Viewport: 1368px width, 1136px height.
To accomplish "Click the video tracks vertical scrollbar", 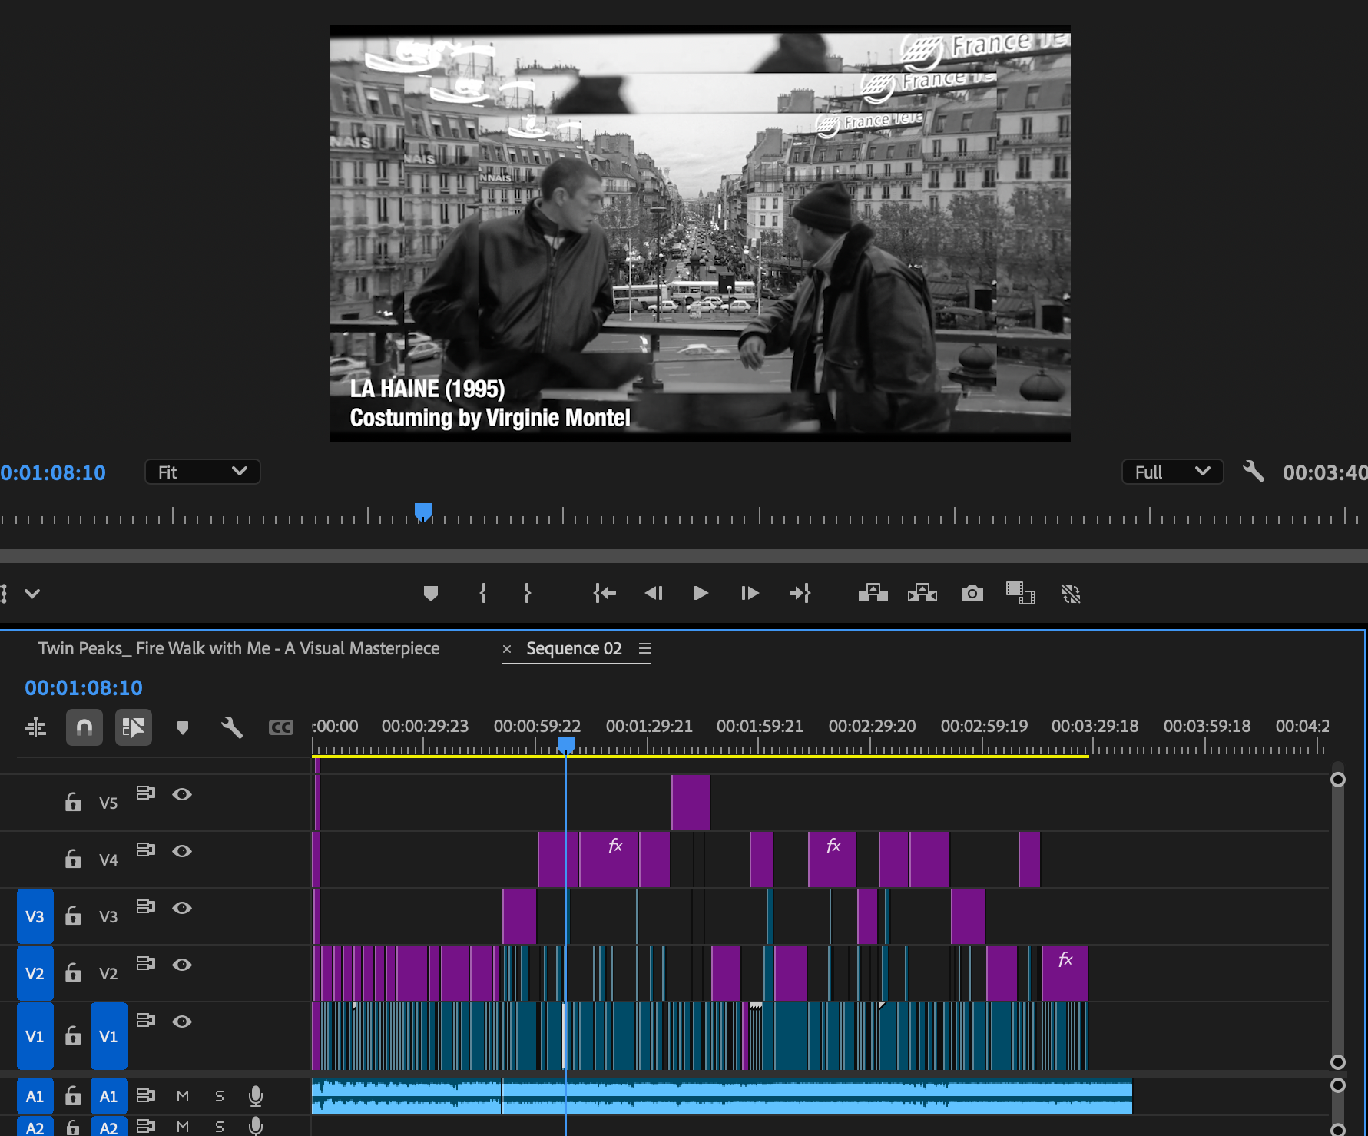I will point(1338,921).
